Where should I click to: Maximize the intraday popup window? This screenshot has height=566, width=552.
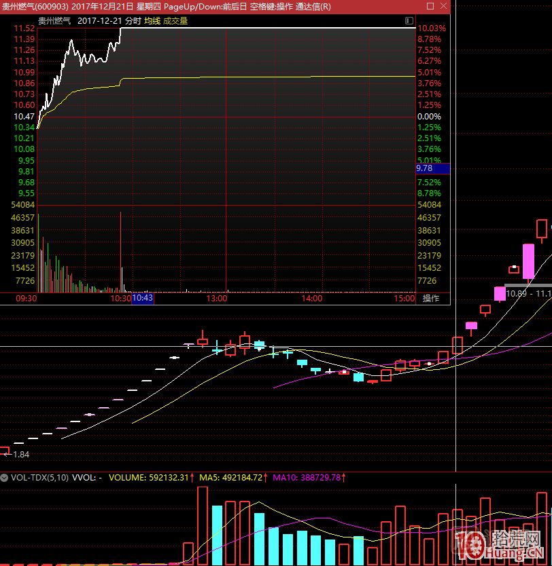coord(430,6)
